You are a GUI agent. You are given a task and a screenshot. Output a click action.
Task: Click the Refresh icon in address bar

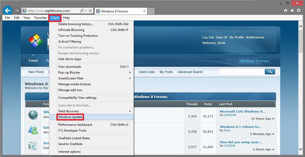coord(90,11)
